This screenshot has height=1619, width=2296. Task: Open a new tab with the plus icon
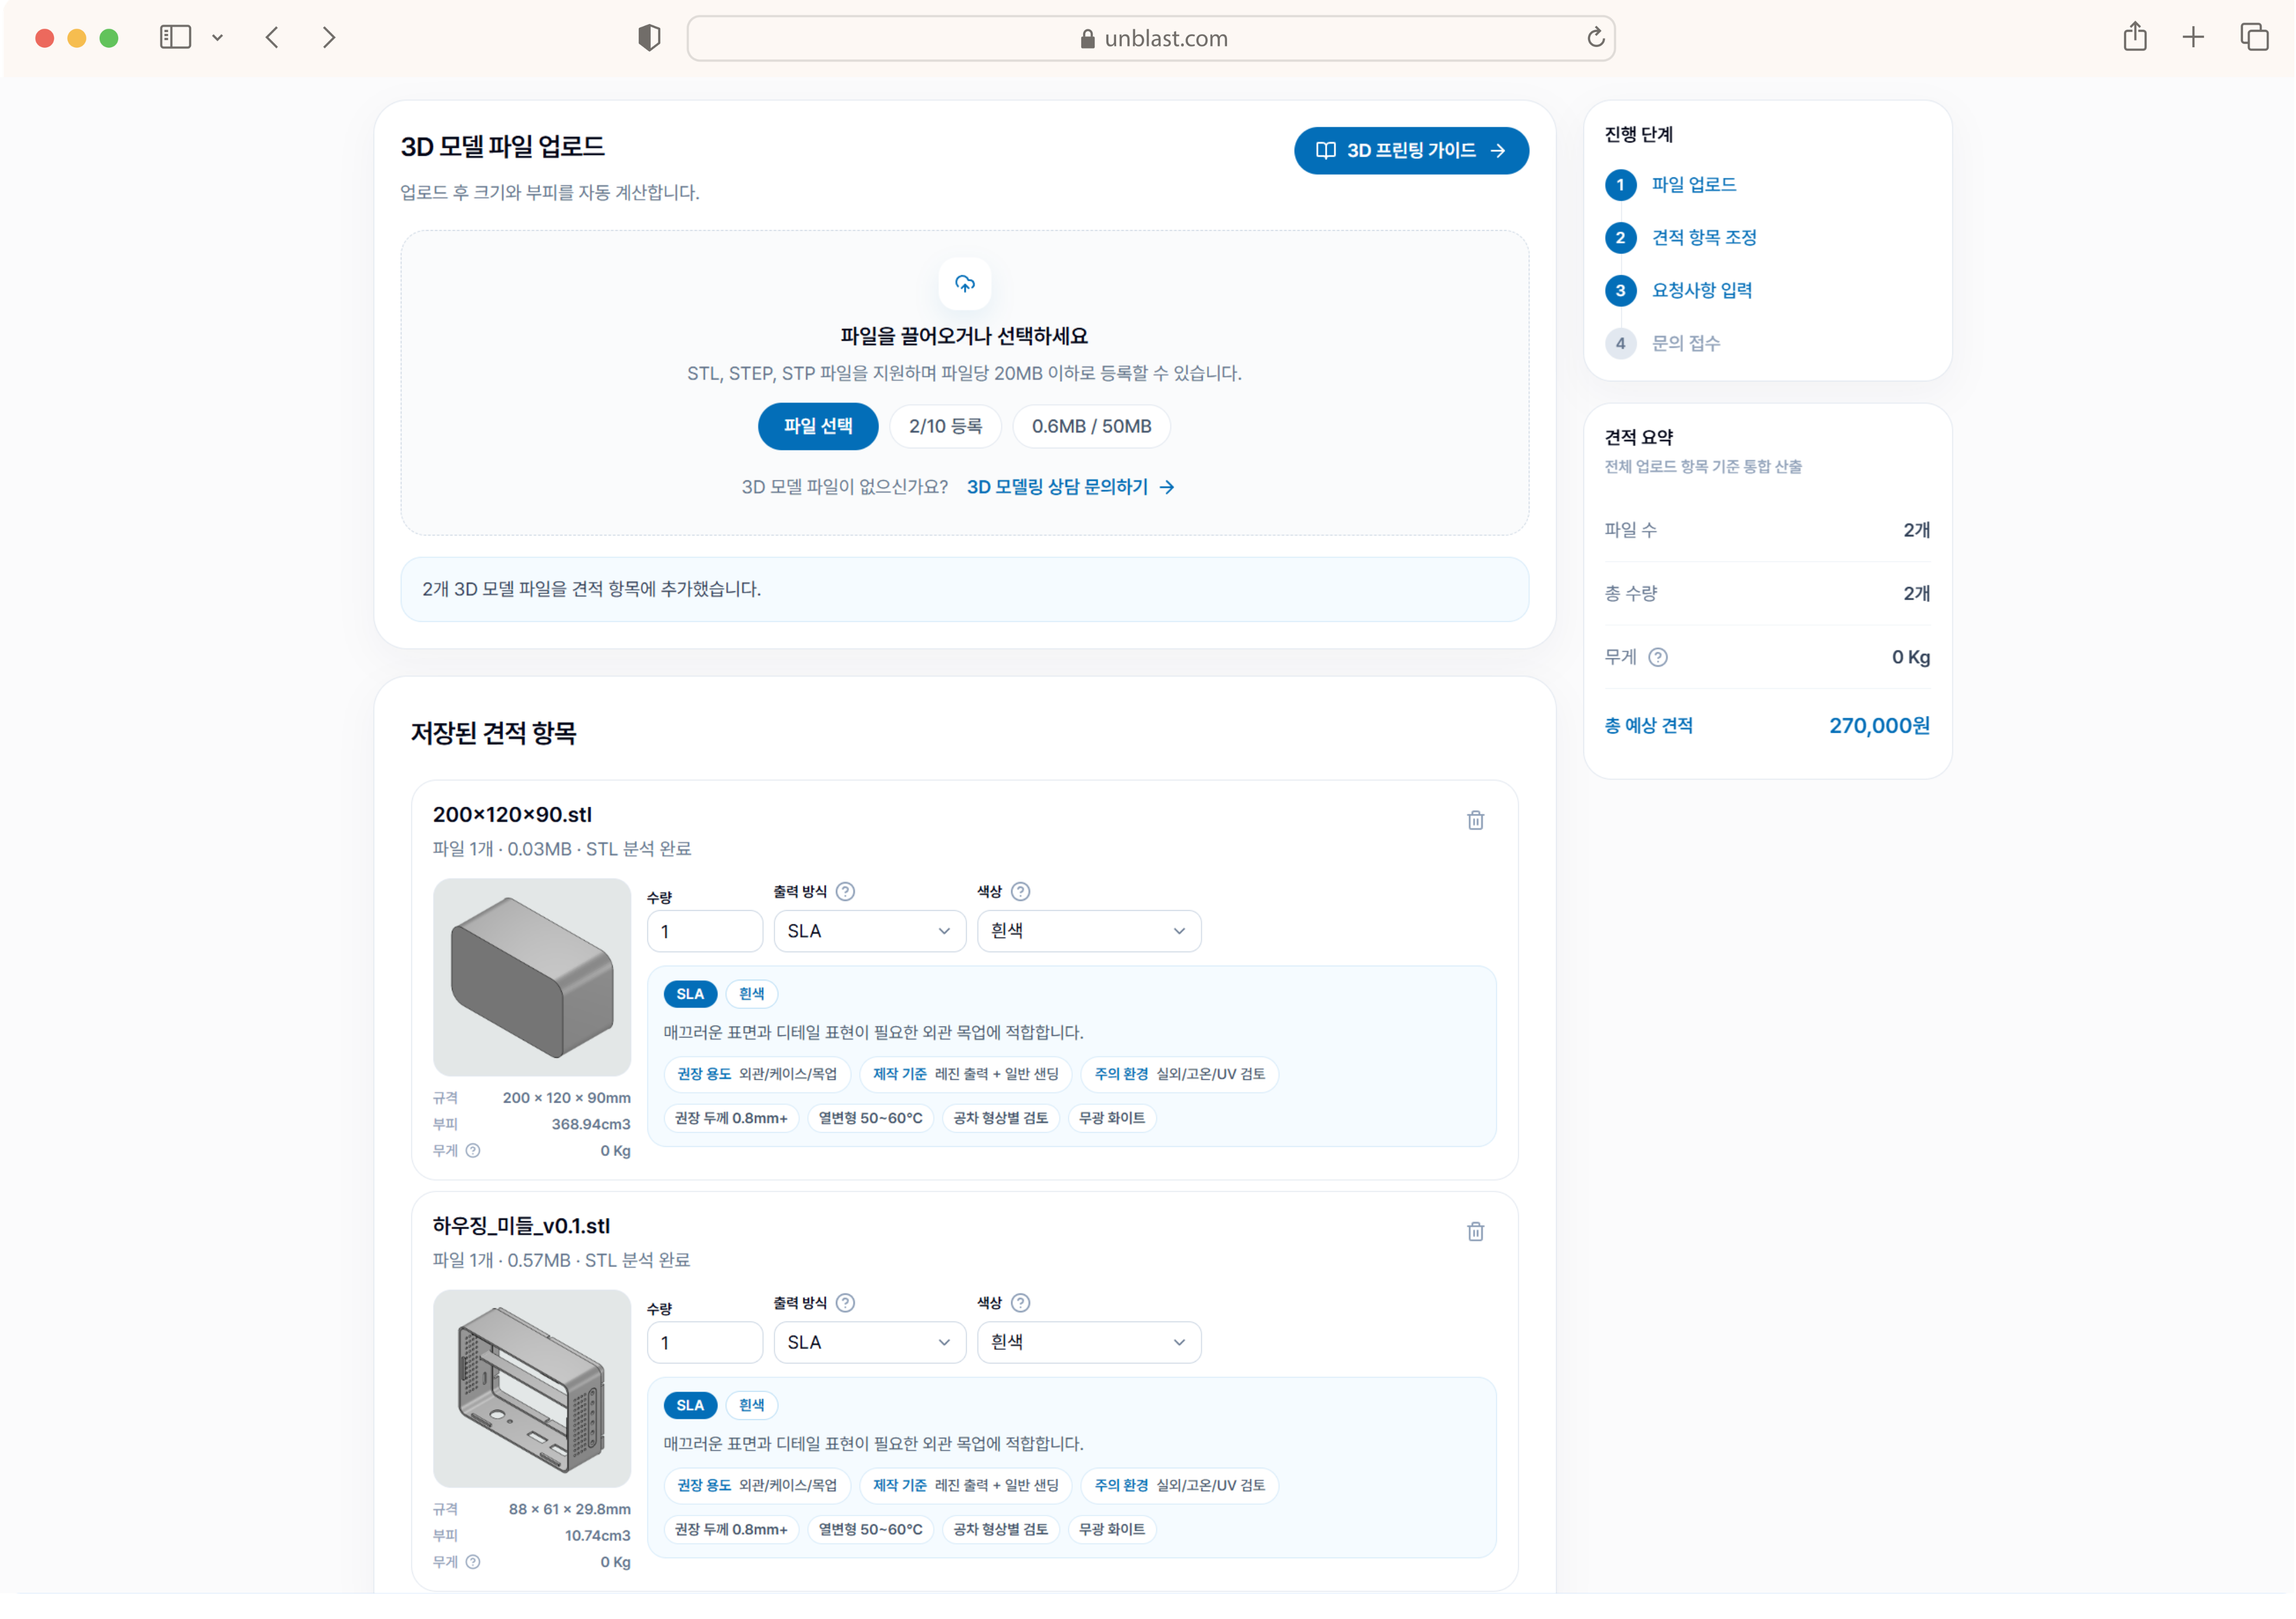pos(2193,38)
